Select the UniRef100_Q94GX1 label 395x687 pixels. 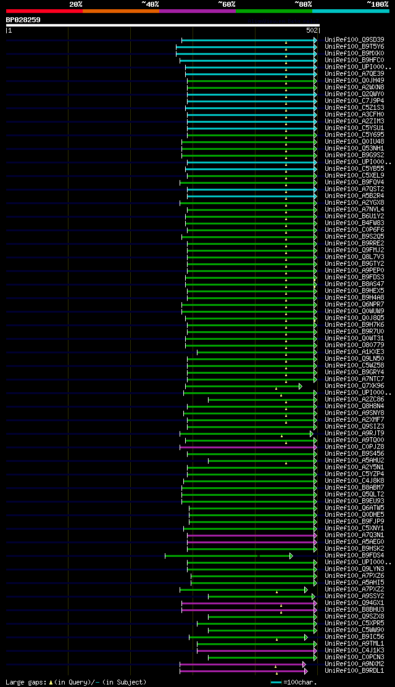354,603
